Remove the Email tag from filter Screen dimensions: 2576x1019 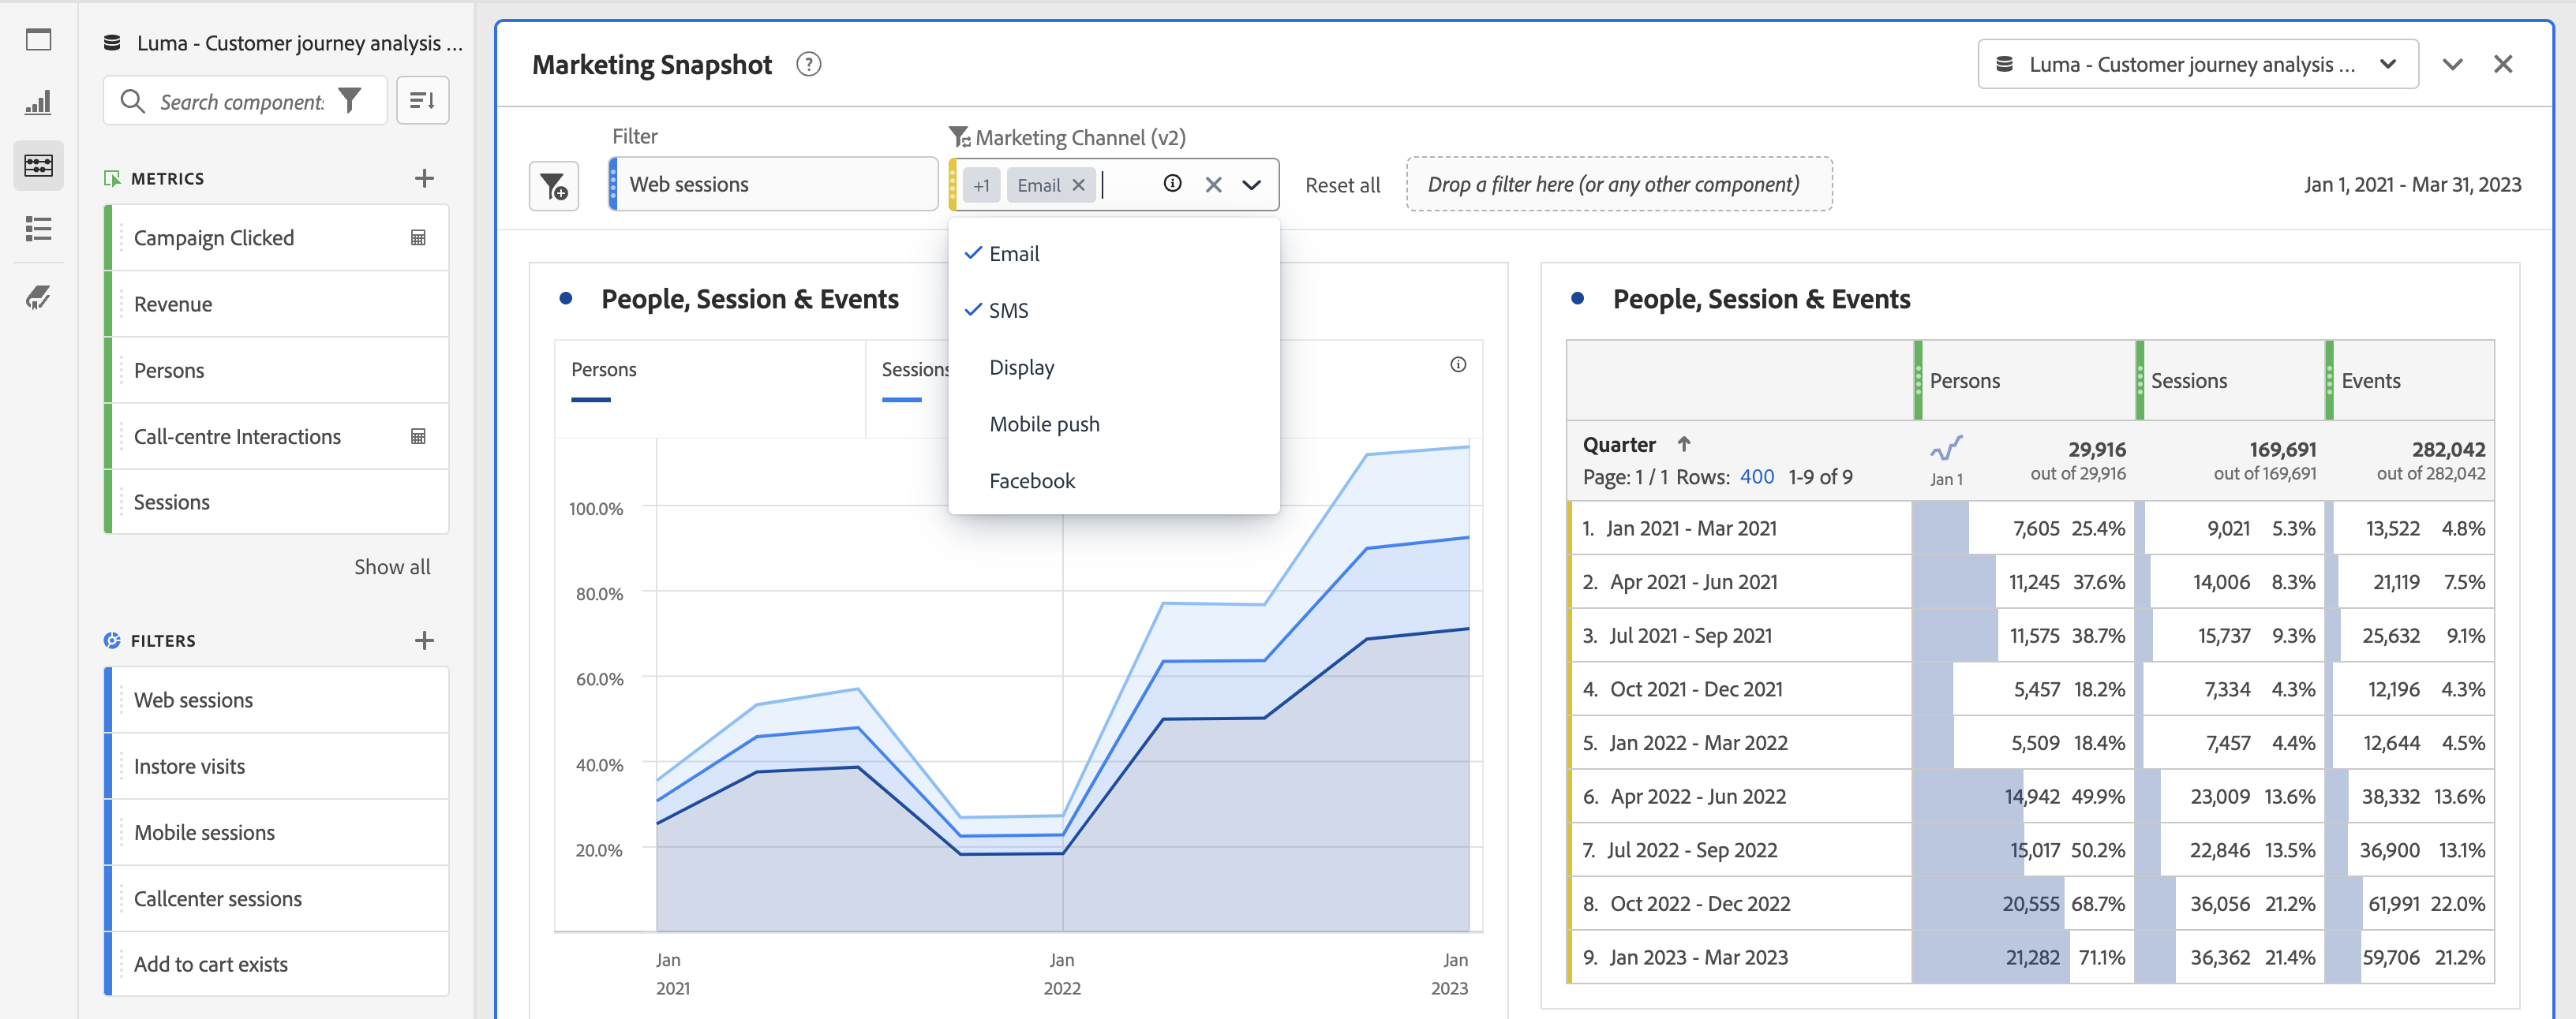(1078, 185)
